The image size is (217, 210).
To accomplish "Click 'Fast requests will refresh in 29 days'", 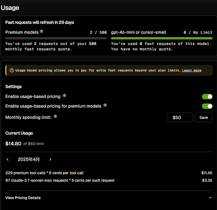I will [39, 22].
